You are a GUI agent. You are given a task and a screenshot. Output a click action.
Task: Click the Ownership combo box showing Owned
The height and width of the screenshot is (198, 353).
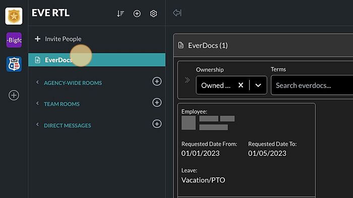click(x=231, y=85)
